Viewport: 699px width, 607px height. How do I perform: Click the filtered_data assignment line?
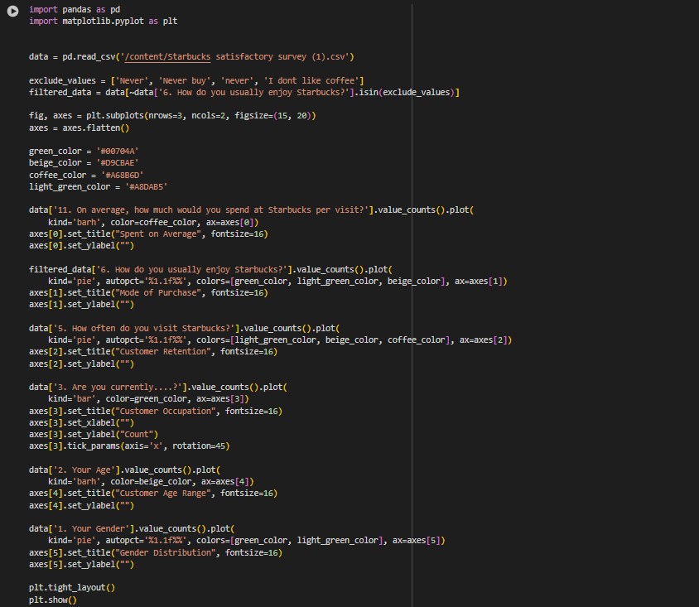[243, 92]
